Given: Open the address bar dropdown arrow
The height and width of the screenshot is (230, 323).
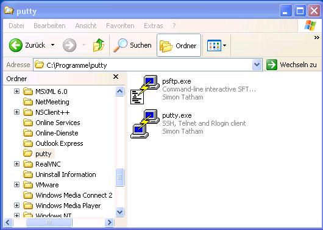Looking at the screenshot, I should click(x=257, y=65).
